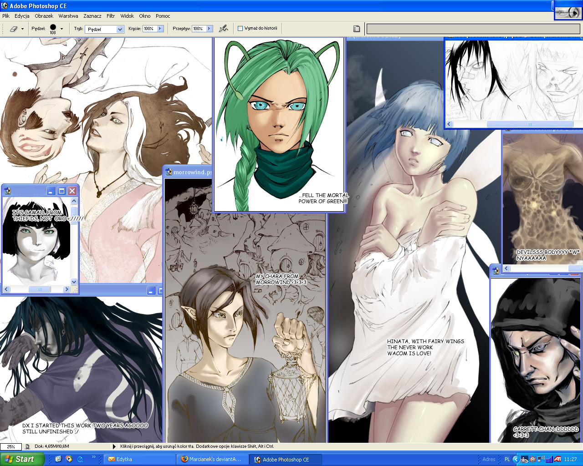The height and width of the screenshot is (466, 583).
Task: Click the Krycie opacity value field
Action: coord(150,29)
